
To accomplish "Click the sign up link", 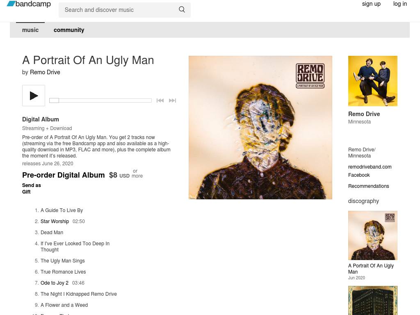I will pyautogui.click(x=371, y=4).
